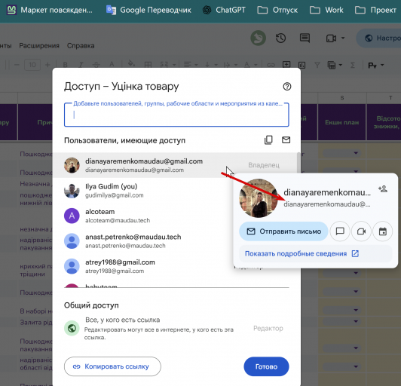Open Проект bookmarks folder
This screenshot has height=386, width=401.
tap(375, 10)
